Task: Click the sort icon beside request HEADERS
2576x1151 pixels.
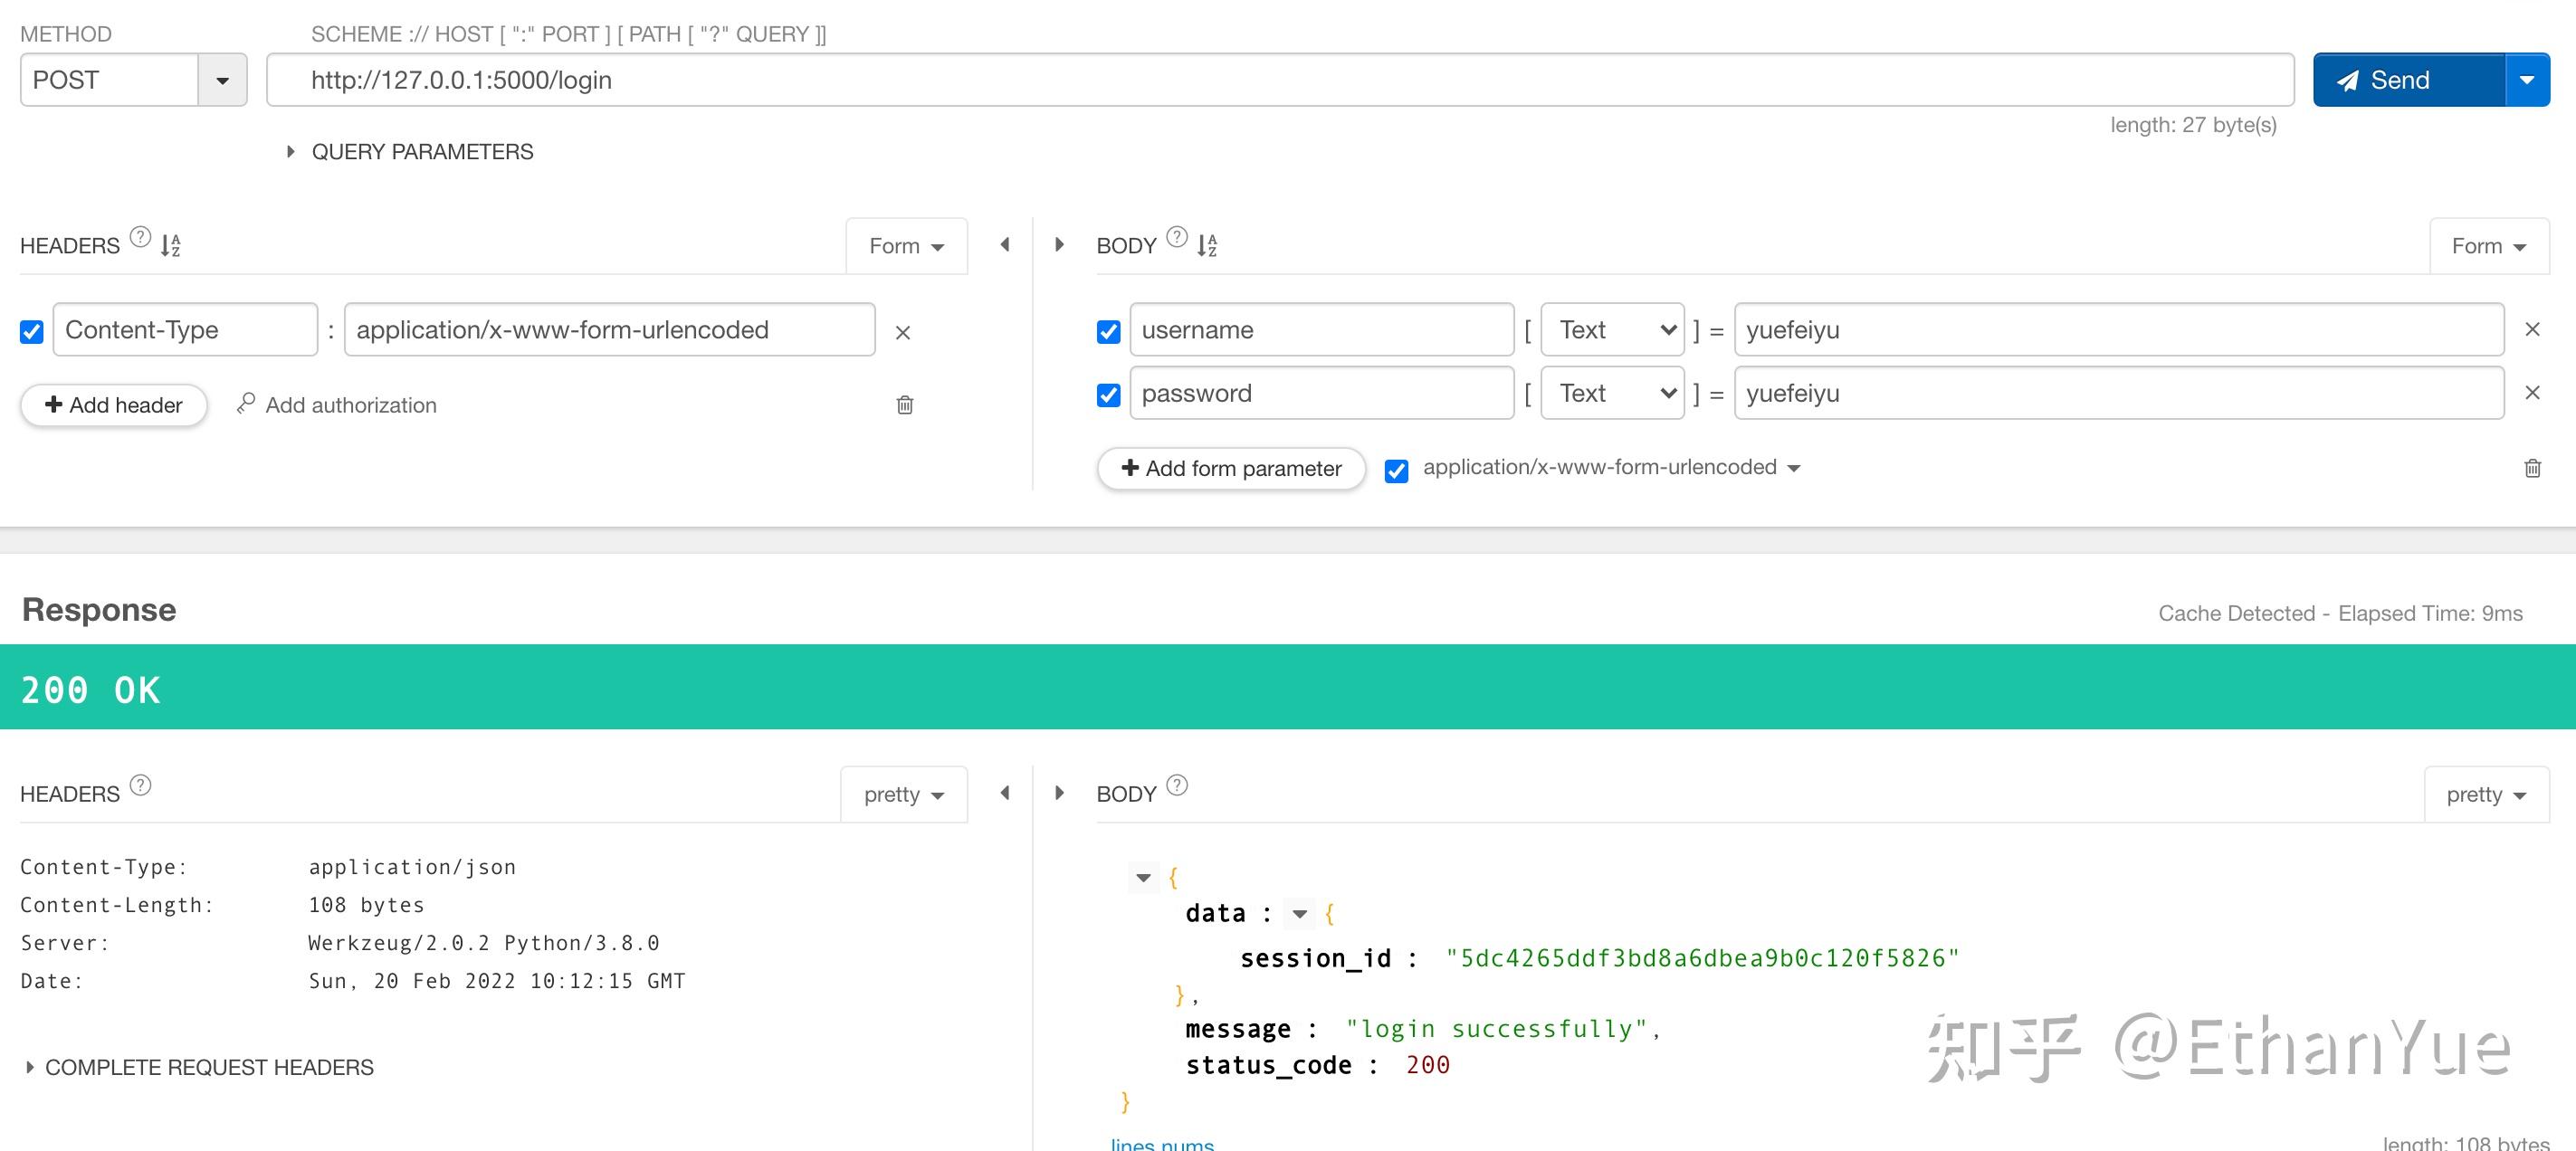Action: [171, 245]
